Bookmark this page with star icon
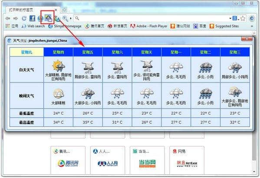Image resolution: width=260 pixels, height=178 pixels. pyautogui.click(x=243, y=18)
